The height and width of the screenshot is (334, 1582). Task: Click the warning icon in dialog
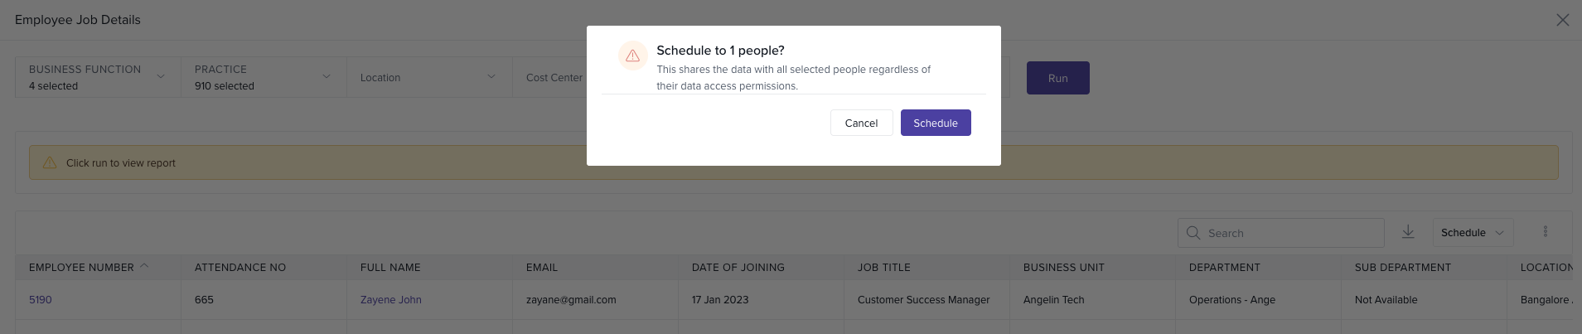(x=632, y=56)
